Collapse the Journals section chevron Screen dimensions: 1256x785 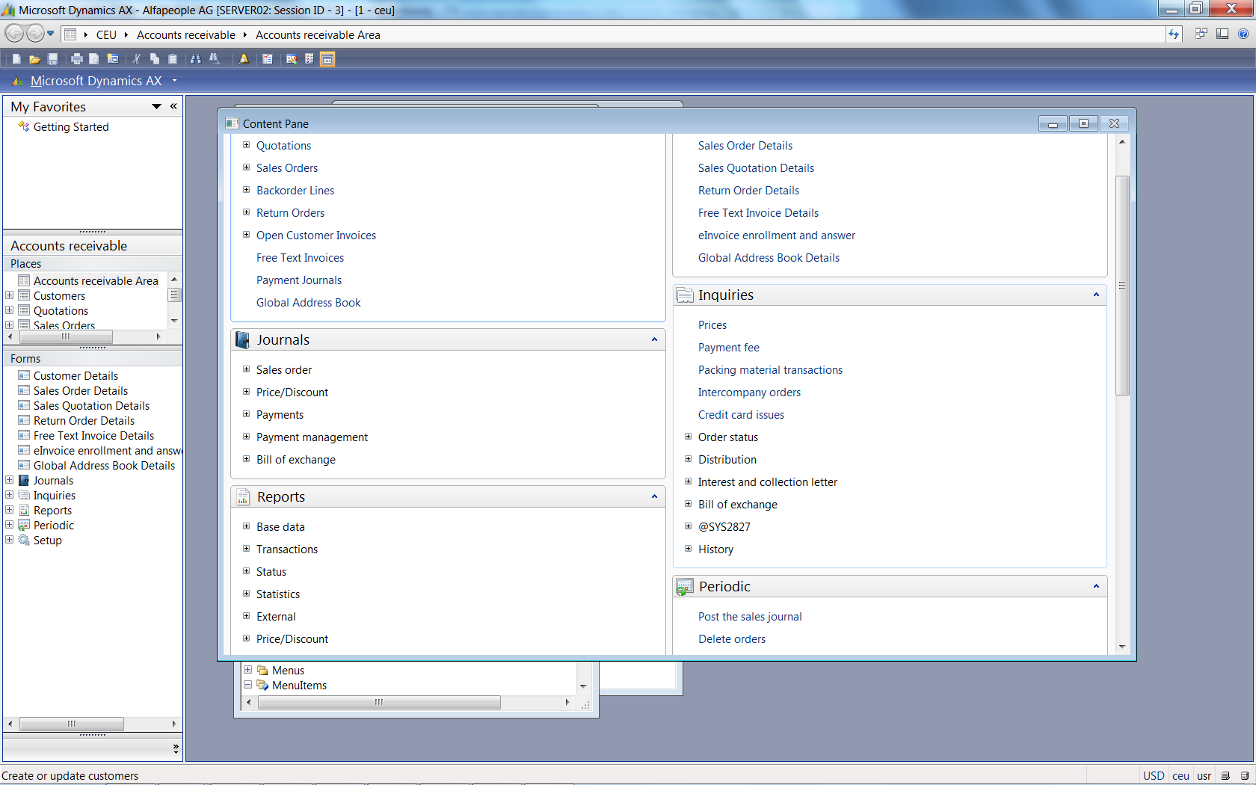pos(654,340)
